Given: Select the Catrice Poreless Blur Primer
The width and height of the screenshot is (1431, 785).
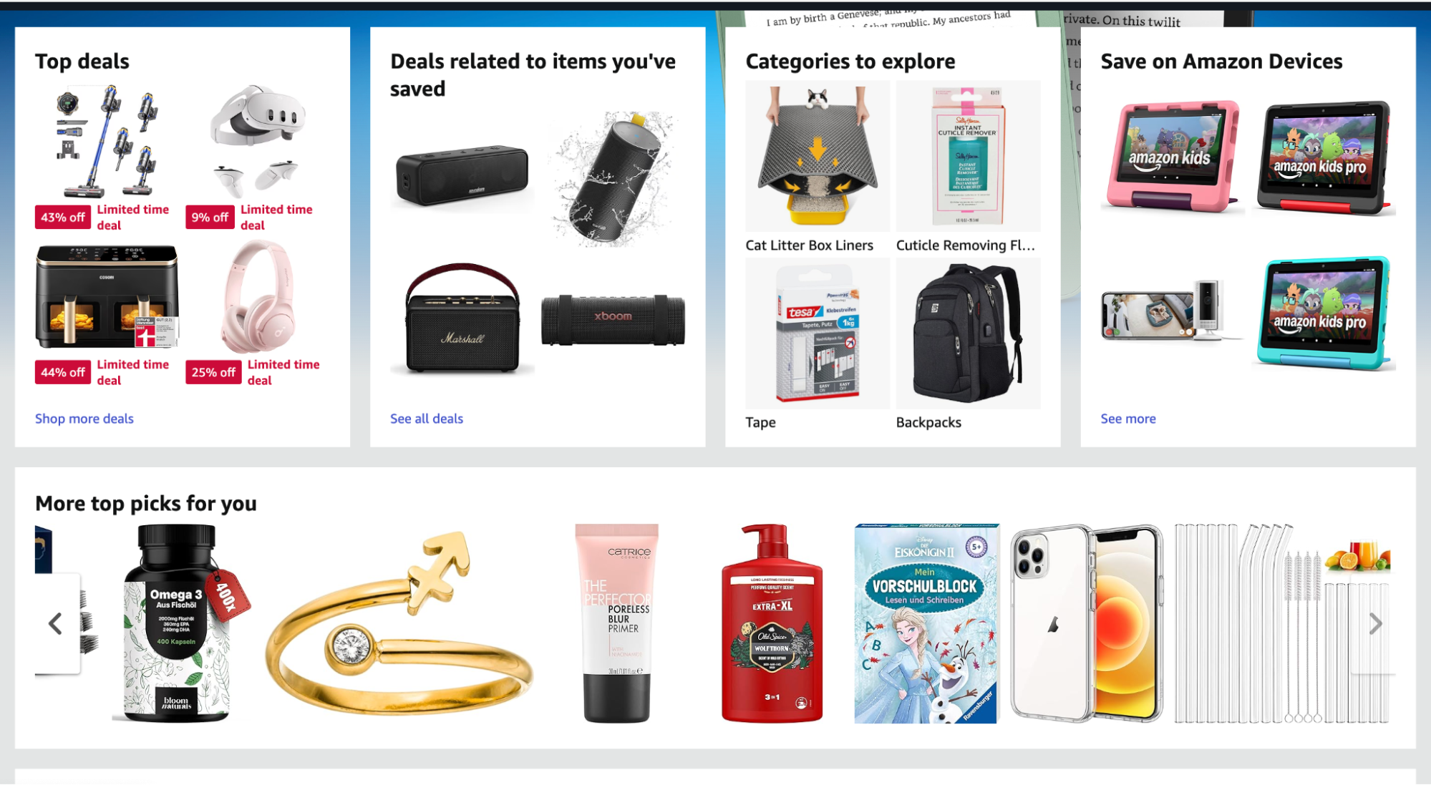Looking at the screenshot, I should coord(617,623).
